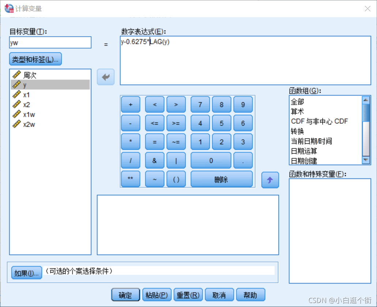Click the up arrow to insert function

pyautogui.click(x=270, y=180)
